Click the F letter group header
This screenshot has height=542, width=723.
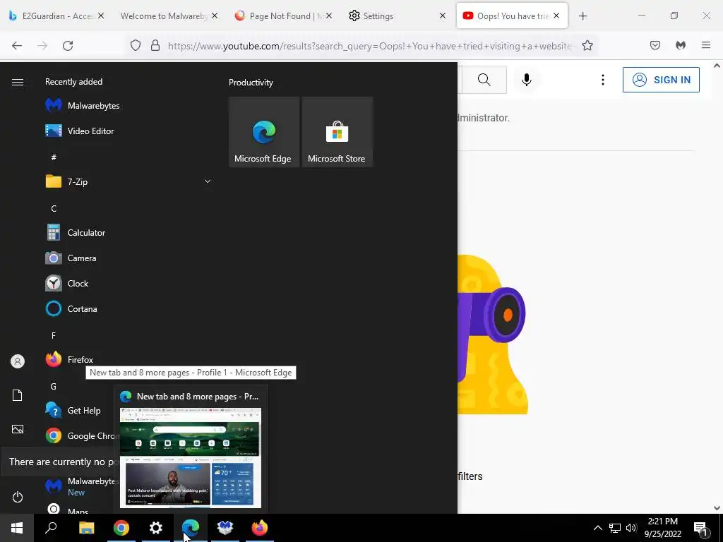click(54, 335)
